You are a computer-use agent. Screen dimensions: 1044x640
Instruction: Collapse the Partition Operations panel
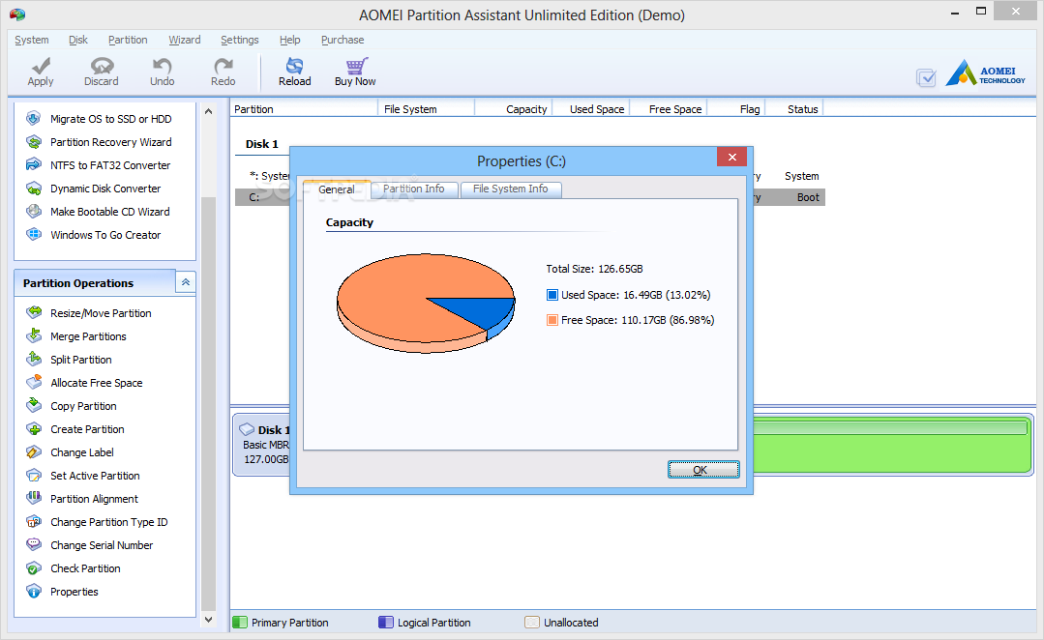click(x=186, y=282)
